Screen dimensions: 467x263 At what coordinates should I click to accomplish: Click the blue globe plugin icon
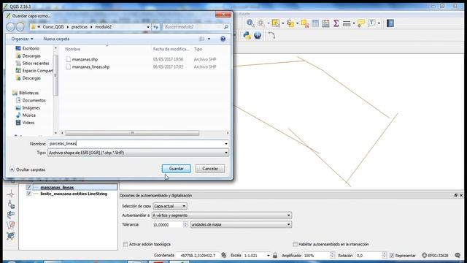(x=258, y=35)
